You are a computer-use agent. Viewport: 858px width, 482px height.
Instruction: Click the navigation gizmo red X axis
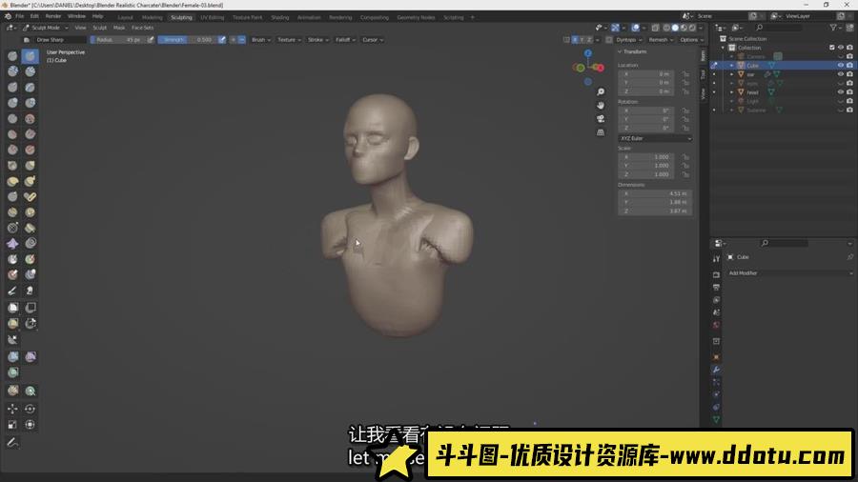pyautogui.click(x=600, y=68)
